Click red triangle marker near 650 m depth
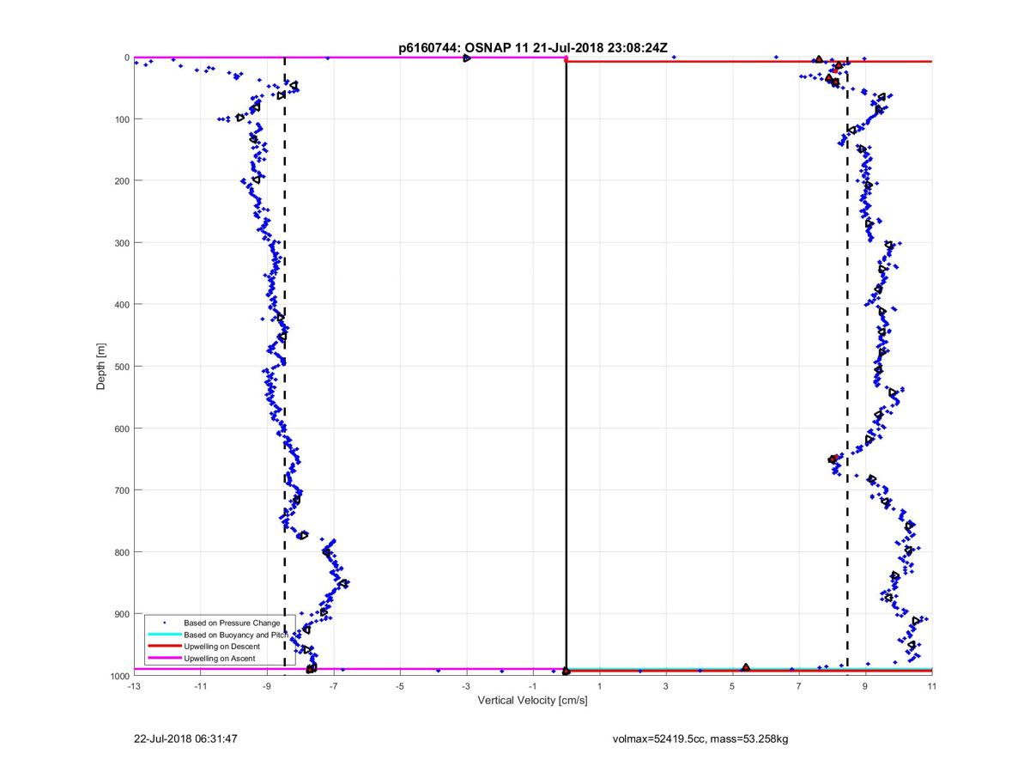Viewport: 1030px width, 760px height. 833,459
